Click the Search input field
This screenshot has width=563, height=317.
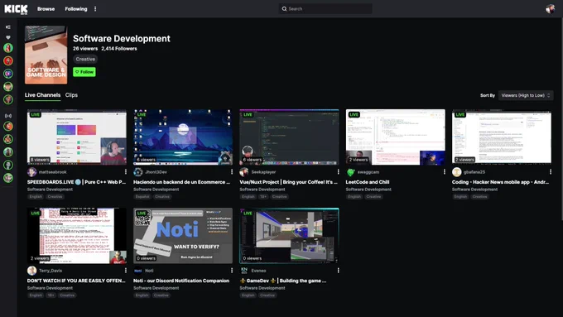click(325, 9)
